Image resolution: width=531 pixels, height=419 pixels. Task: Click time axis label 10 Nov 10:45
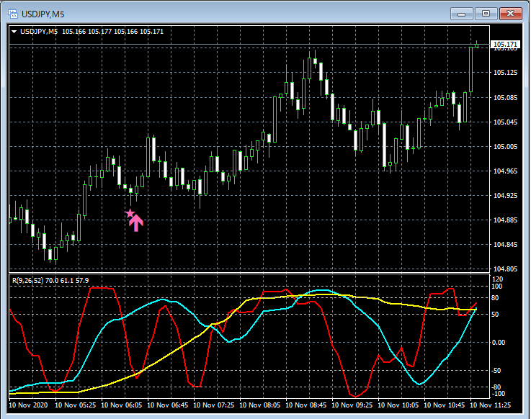point(445,405)
